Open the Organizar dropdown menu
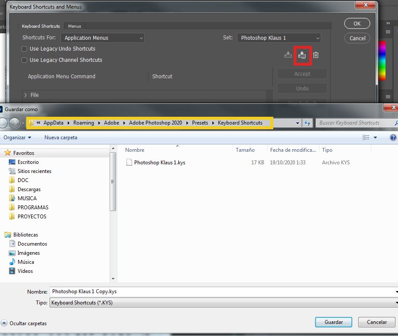Image resolution: width=398 pixels, height=336 pixels. 17,138
